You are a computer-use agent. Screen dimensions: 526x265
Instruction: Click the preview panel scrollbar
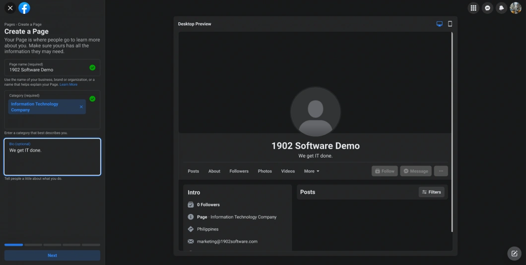click(452, 132)
